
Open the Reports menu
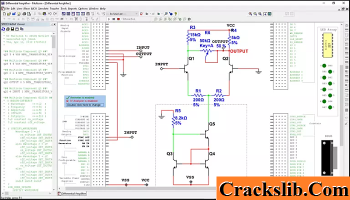(x=72, y=8)
